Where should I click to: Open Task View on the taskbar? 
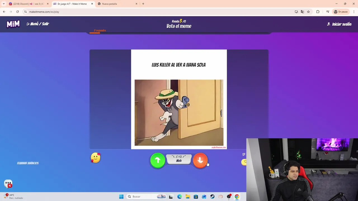(x=171, y=197)
